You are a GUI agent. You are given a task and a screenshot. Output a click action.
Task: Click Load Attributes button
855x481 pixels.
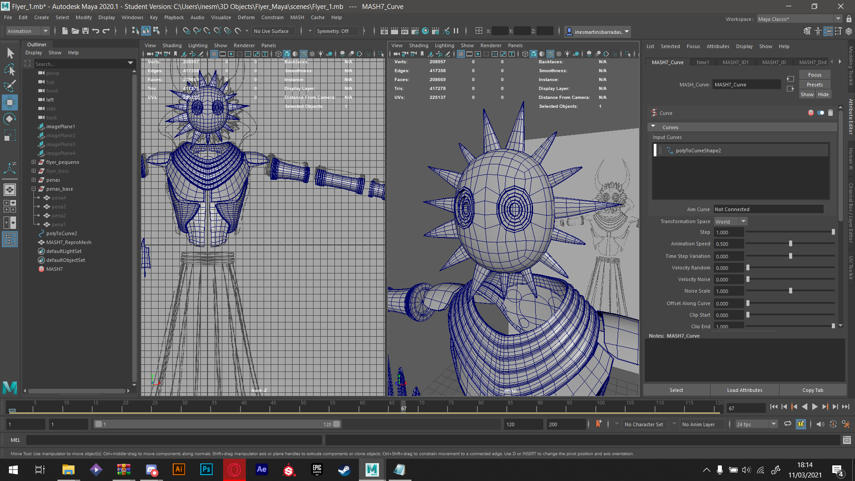point(745,390)
